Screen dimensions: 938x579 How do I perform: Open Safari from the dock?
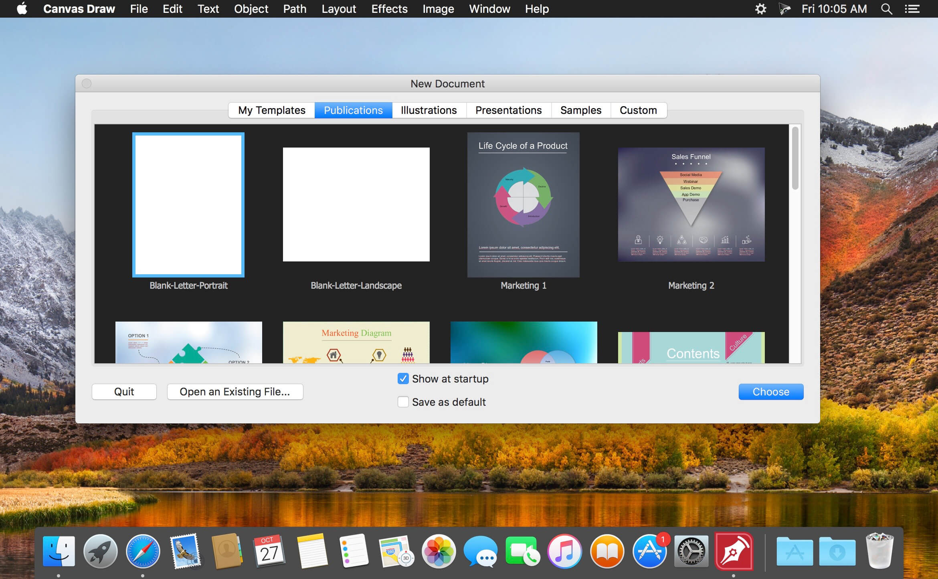143,551
